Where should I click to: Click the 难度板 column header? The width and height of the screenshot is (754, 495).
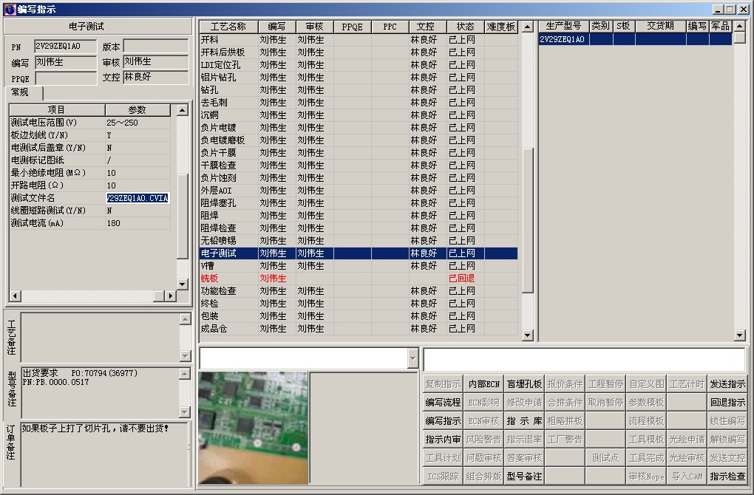point(500,27)
